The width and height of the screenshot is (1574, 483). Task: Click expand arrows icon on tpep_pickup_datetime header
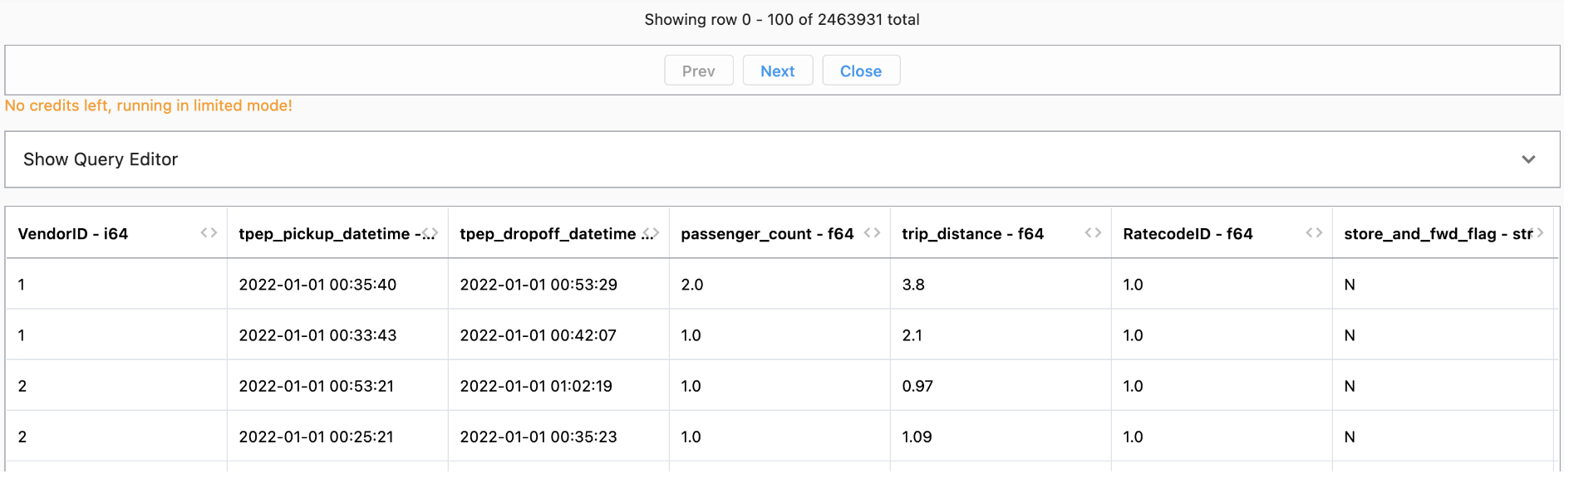click(x=430, y=233)
